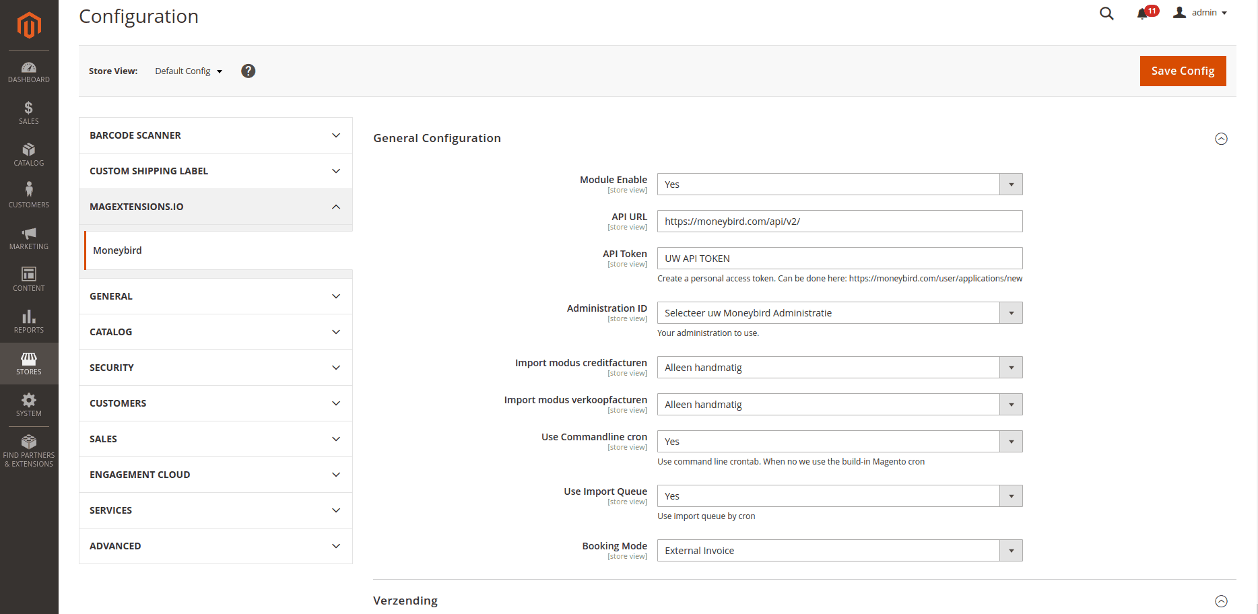The image size is (1258, 614).
Task: Open the Customers sidebar menu
Action: [29, 197]
